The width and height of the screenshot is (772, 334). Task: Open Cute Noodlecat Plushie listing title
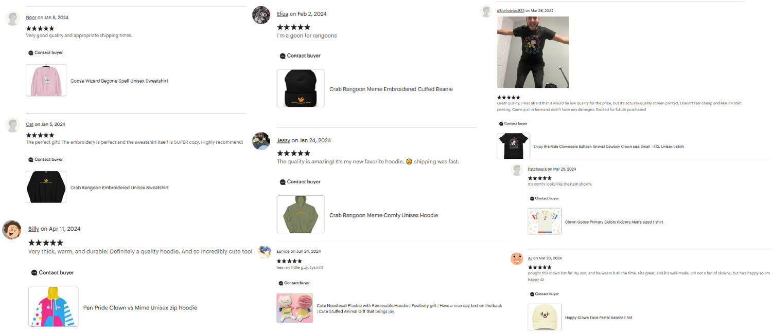coord(409,308)
